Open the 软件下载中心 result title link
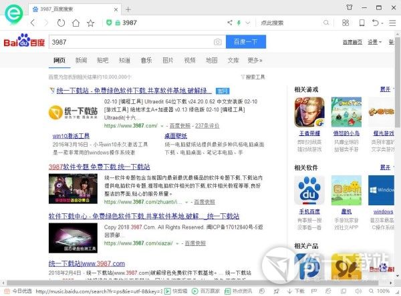The height and width of the screenshot is (296, 401). (x=144, y=216)
